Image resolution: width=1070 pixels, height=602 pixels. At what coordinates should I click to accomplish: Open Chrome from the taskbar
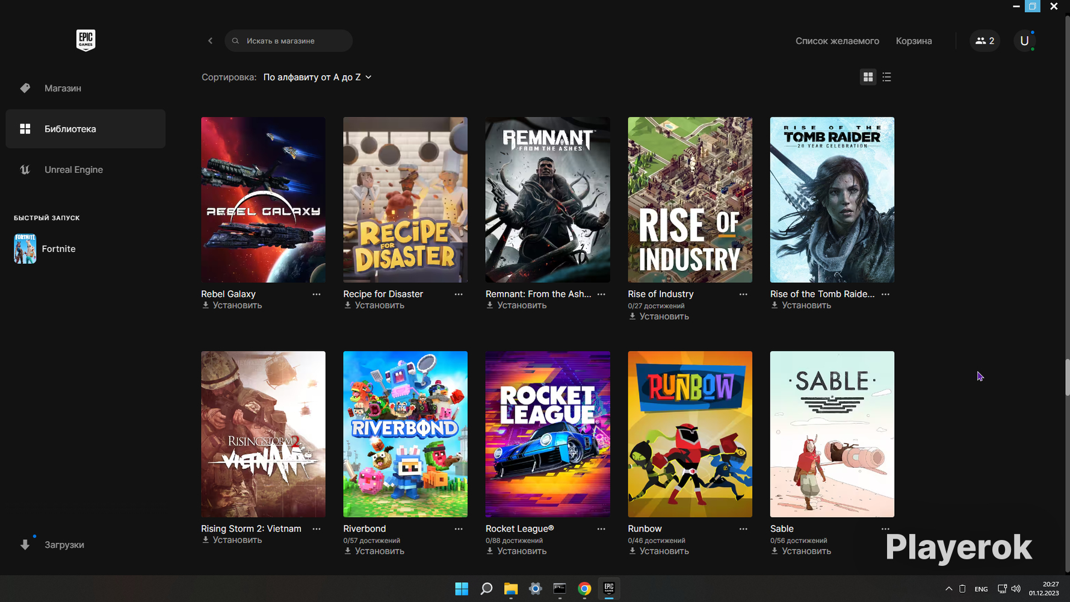click(584, 589)
